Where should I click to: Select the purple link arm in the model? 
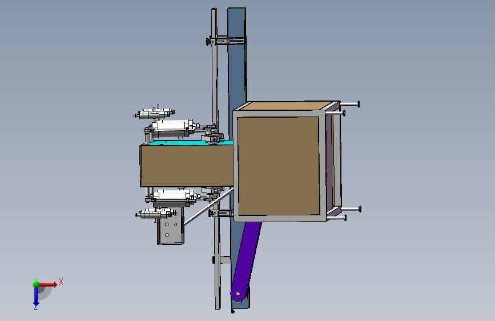(246, 262)
